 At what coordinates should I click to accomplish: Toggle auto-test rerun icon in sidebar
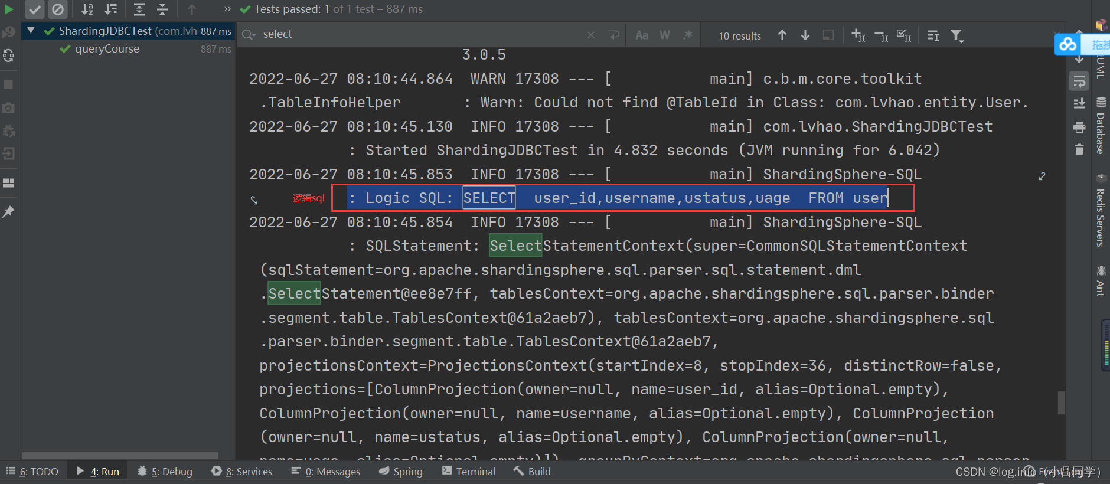(x=8, y=55)
